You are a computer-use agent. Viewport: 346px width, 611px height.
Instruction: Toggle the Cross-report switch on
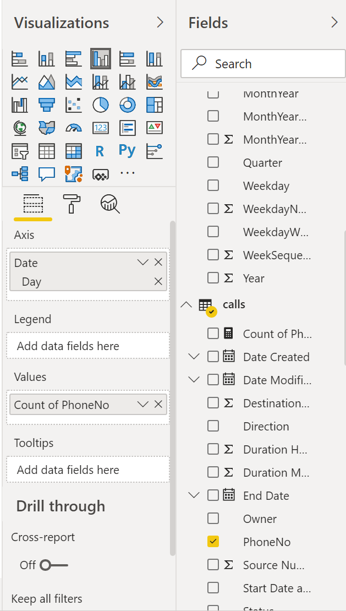(54, 565)
